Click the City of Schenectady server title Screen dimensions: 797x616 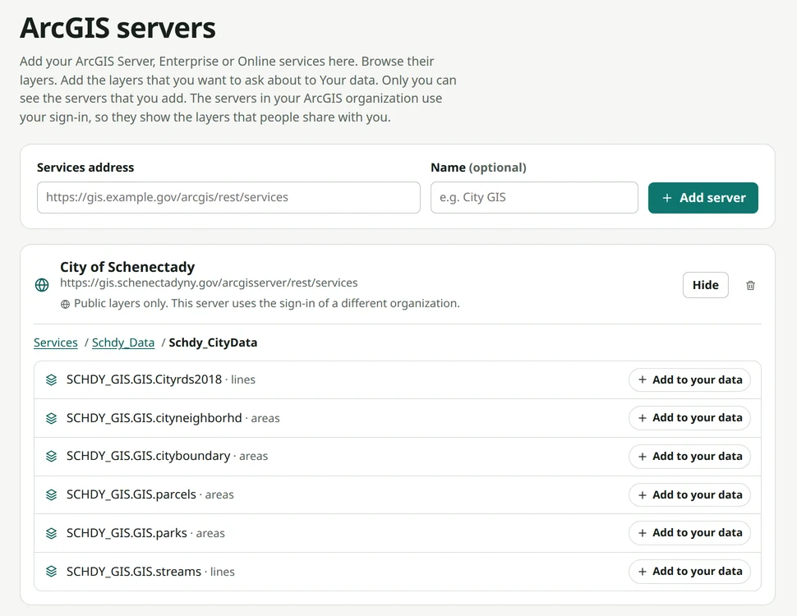click(x=127, y=267)
